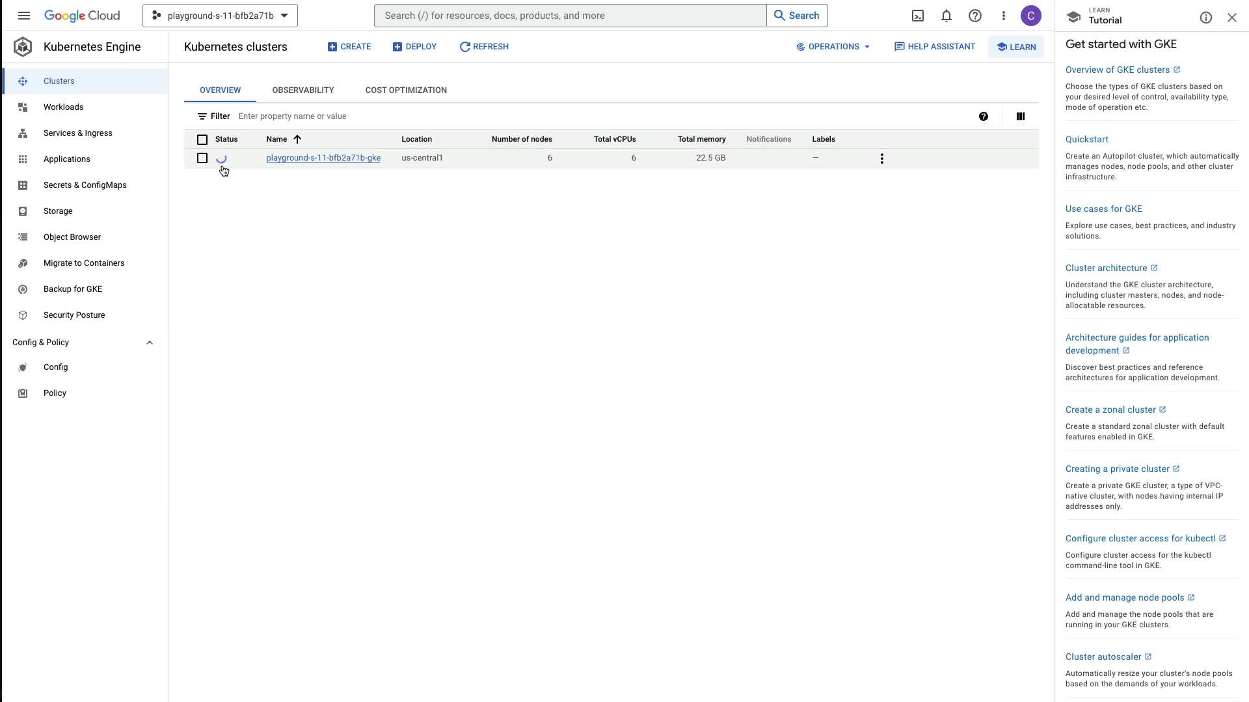
Task: Click the tutorial panel info icon
Action: (x=1205, y=18)
